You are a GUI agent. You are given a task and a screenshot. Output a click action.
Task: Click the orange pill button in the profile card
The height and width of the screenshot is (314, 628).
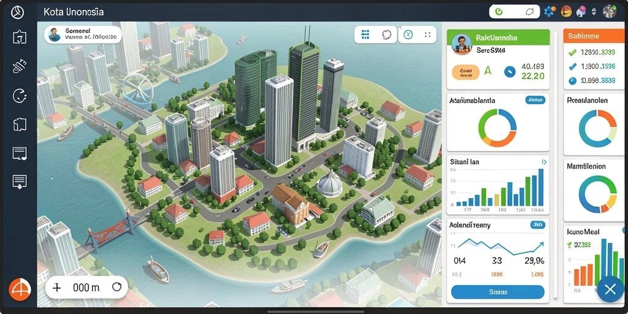click(465, 72)
